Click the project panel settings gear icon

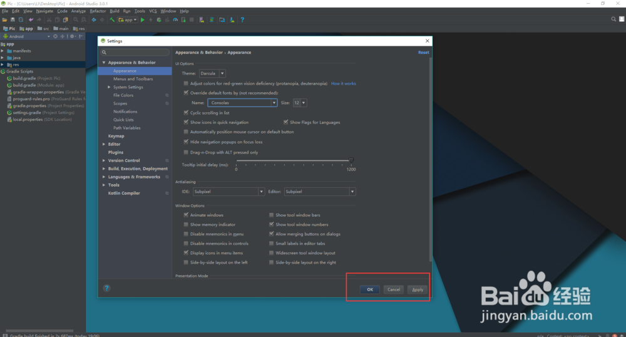coord(73,36)
